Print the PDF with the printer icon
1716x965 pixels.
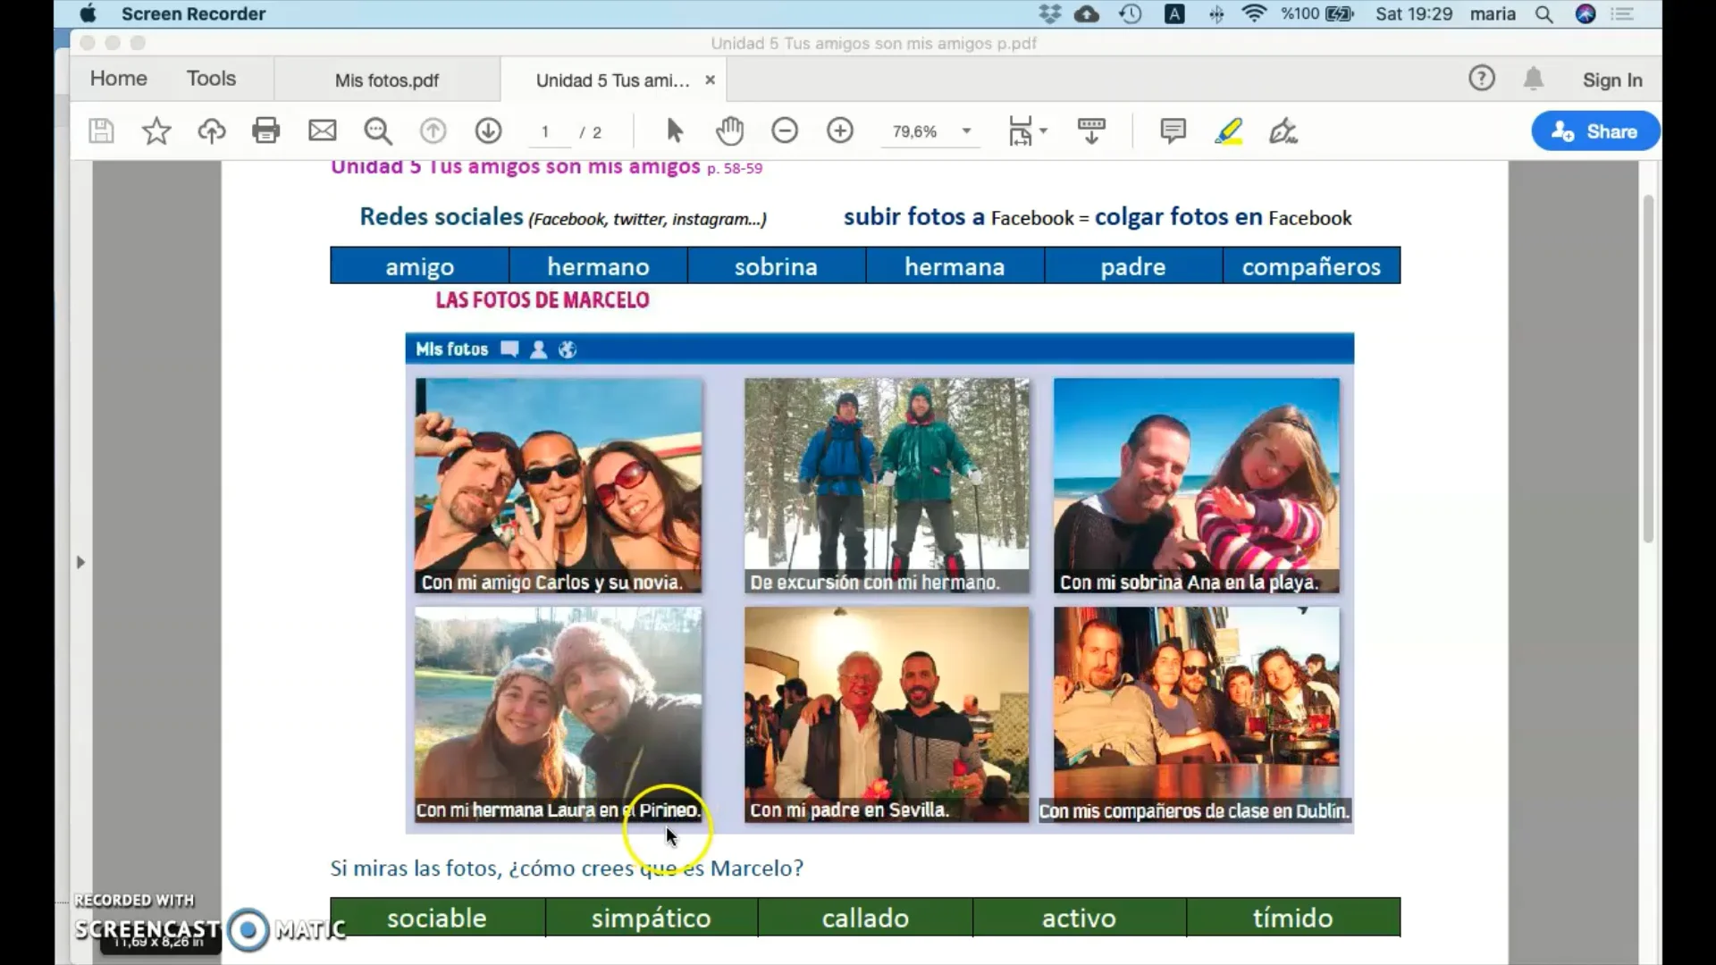pos(266,131)
